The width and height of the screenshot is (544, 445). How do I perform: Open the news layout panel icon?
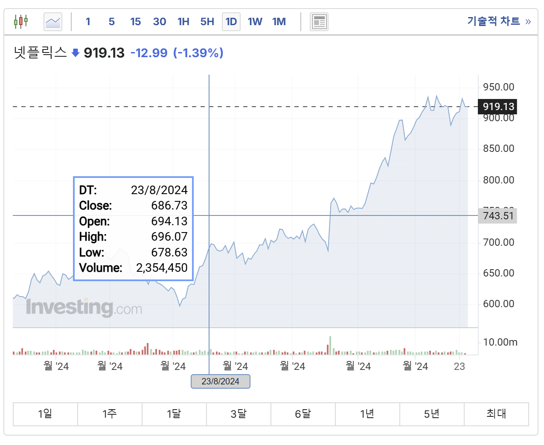point(319,21)
